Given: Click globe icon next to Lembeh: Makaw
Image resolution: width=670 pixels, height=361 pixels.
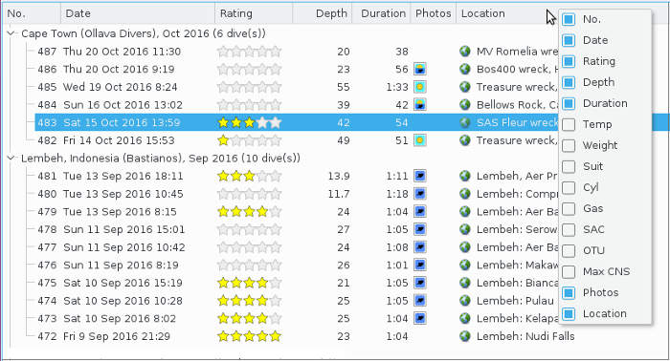Looking at the screenshot, I should point(465,265).
